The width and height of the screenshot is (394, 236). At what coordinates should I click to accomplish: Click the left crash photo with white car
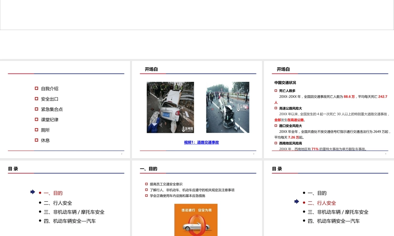[170, 107]
